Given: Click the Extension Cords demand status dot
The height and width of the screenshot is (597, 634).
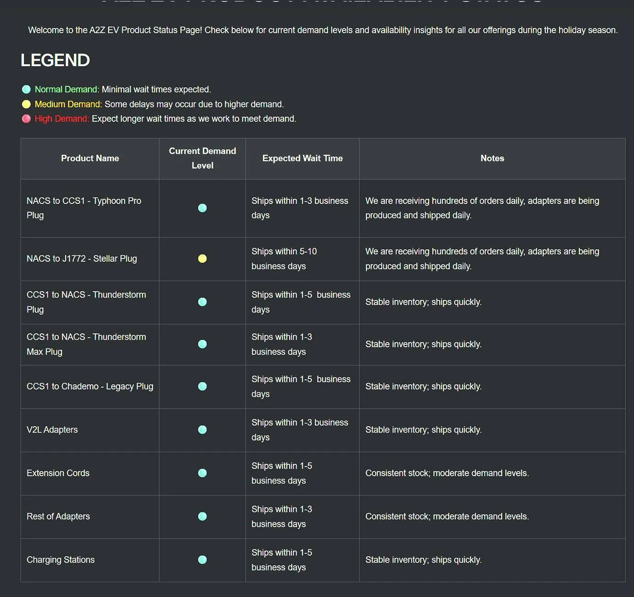Looking at the screenshot, I should (202, 473).
